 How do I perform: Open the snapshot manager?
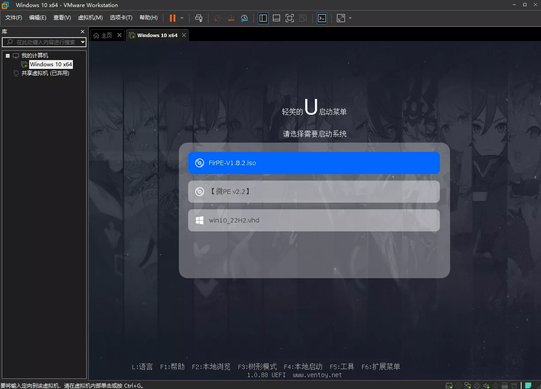pyautogui.click(x=244, y=18)
